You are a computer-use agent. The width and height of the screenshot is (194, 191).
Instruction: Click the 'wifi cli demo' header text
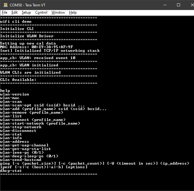16,22
